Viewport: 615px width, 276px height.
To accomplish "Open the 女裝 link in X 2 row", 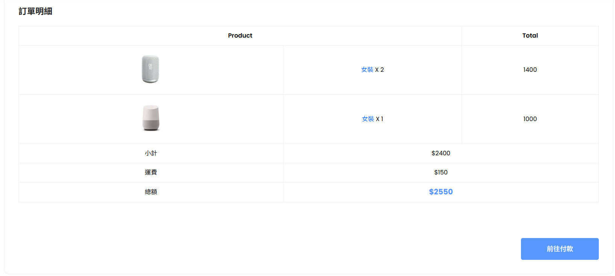I will tap(367, 70).
